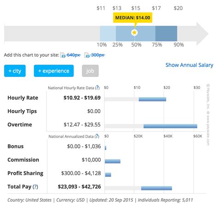Toggle Show Annual Salary view
The height and width of the screenshot is (204, 218).
pyautogui.click(x=189, y=65)
